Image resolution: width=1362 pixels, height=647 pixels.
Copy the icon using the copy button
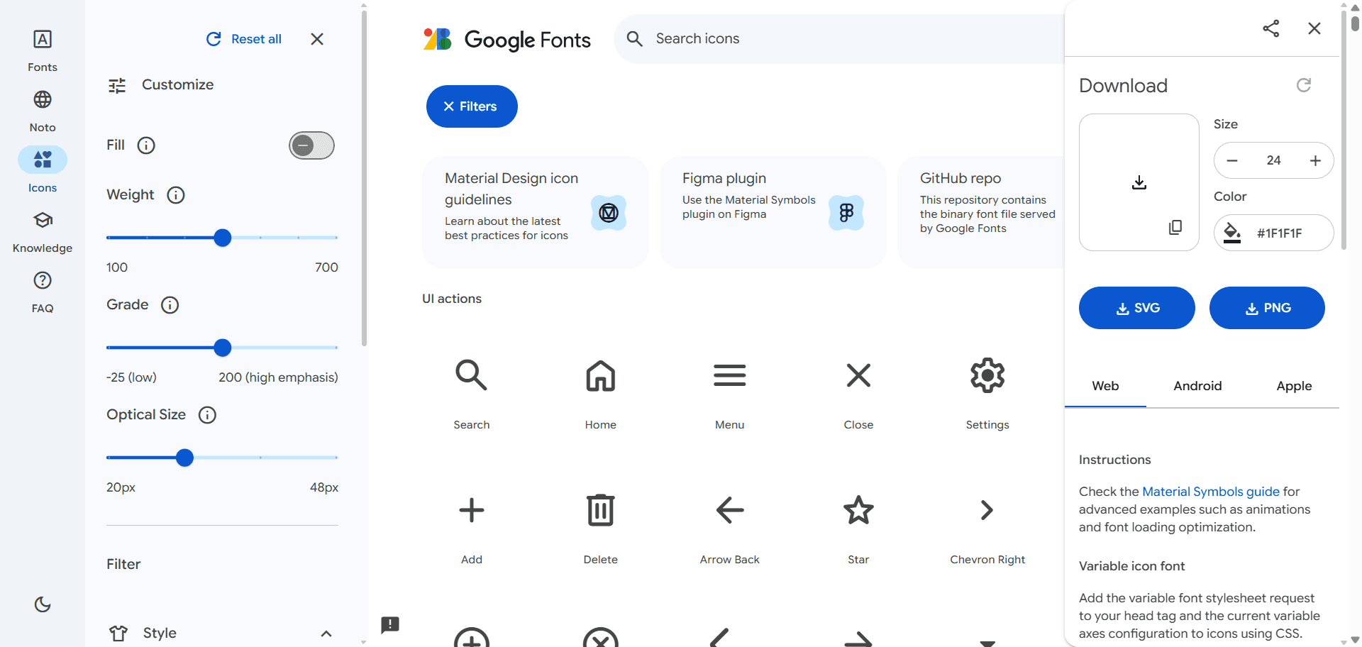coord(1175,227)
